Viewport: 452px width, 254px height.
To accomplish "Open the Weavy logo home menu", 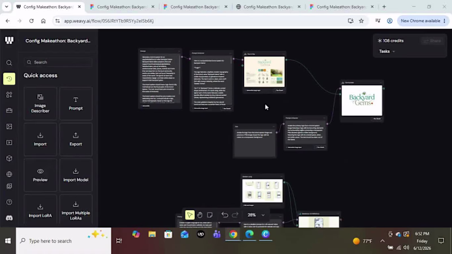I will tap(9, 41).
